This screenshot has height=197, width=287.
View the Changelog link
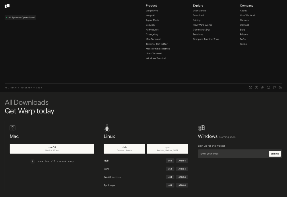(x=152, y=34)
